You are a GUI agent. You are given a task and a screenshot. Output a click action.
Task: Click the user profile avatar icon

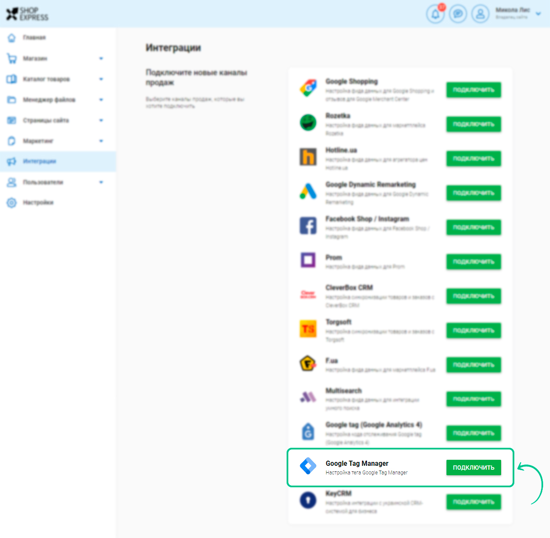[x=480, y=14]
